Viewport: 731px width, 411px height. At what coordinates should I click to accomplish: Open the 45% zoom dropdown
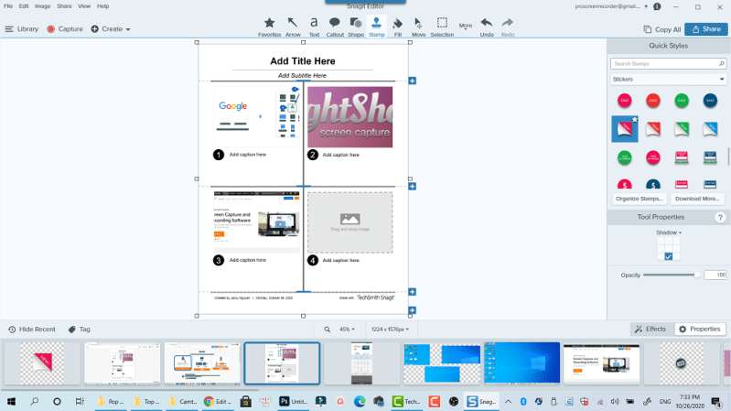347,329
